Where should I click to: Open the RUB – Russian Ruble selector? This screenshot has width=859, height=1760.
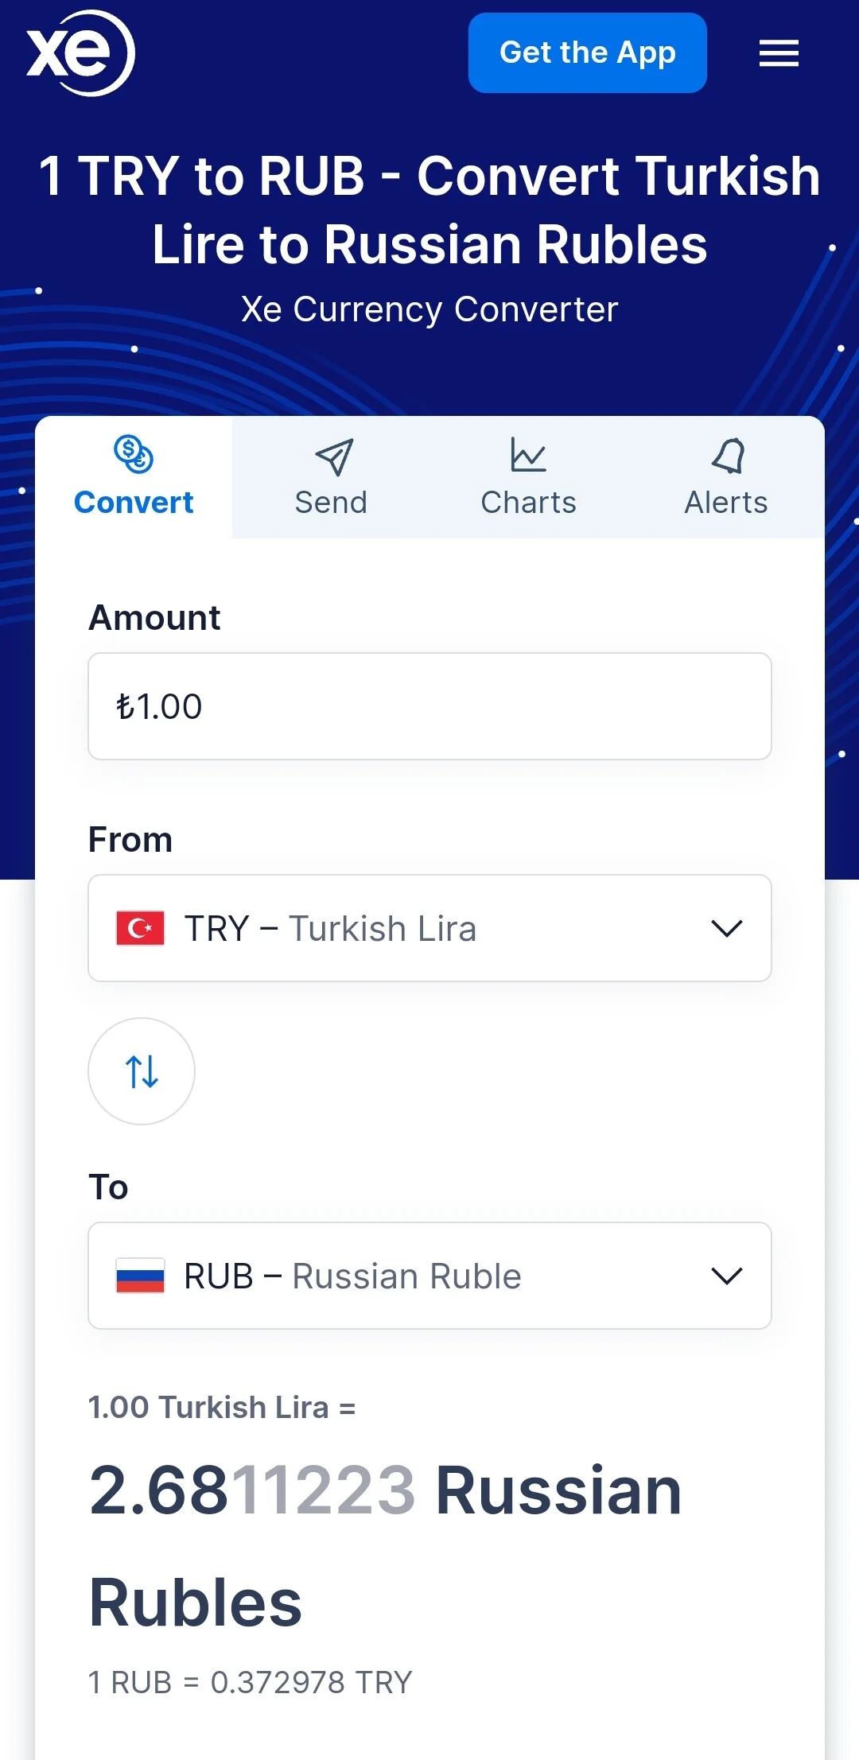tap(429, 1276)
